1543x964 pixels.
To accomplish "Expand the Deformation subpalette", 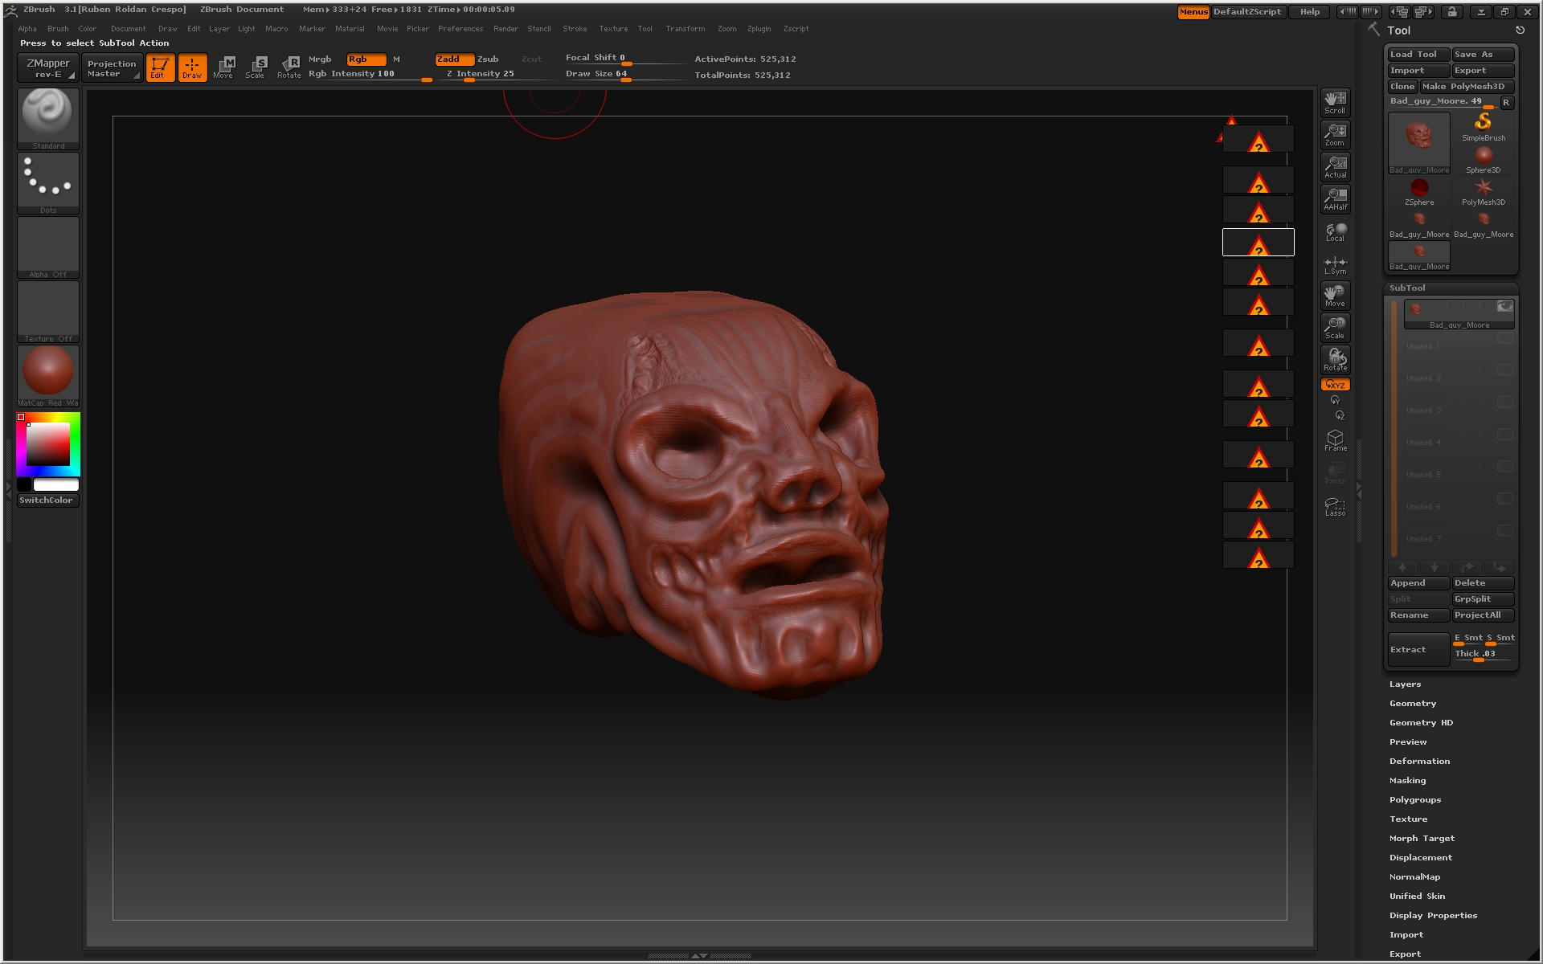I will click(1419, 762).
